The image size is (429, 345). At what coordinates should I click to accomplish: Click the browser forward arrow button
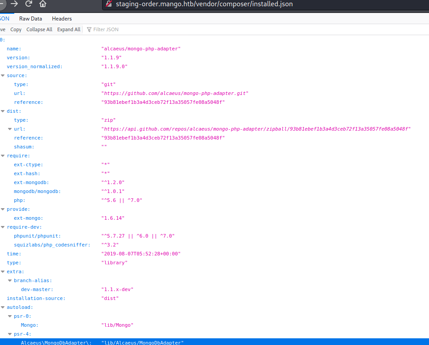14,4
